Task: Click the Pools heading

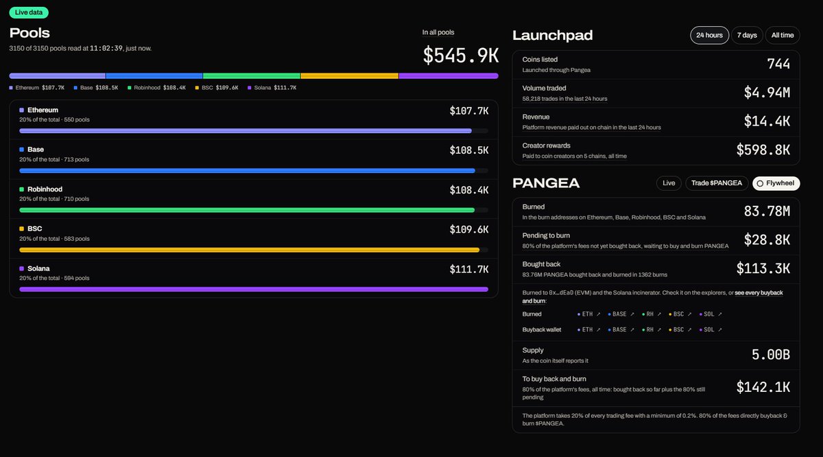Action: [x=29, y=33]
